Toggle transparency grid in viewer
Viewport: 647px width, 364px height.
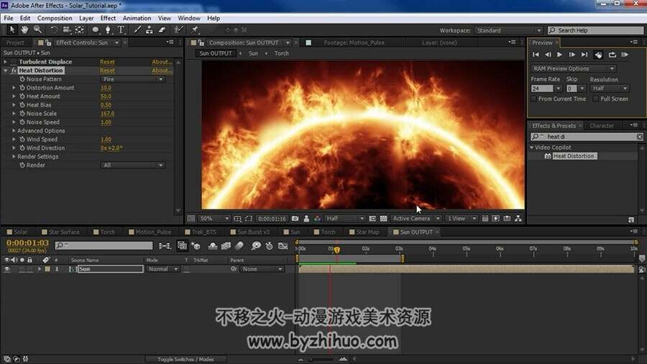click(x=383, y=218)
